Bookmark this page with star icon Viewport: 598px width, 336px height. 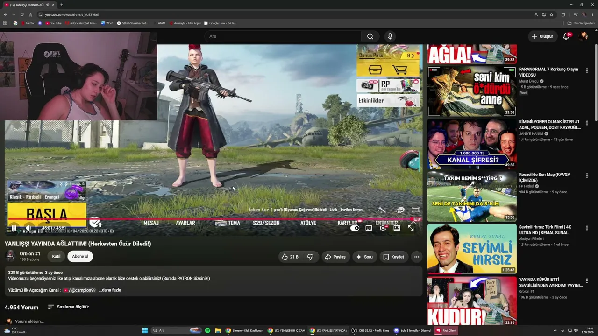551,14
